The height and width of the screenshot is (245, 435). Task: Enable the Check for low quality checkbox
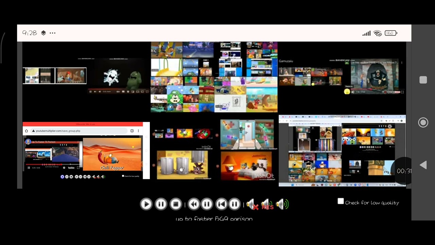pos(341,201)
